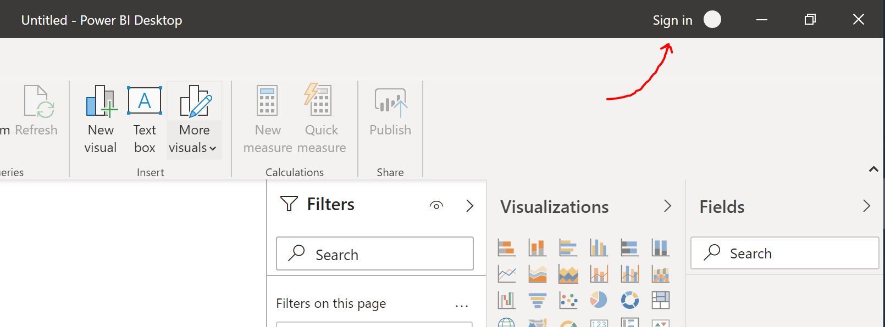
Task: Select the Treemap visual
Action: 661,300
